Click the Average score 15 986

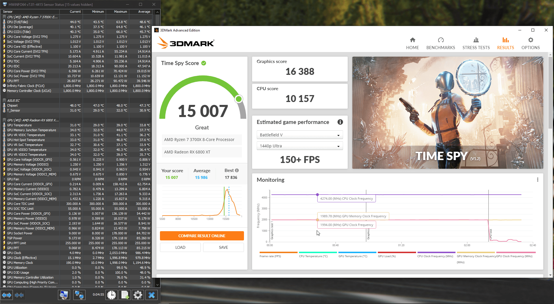point(201,177)
